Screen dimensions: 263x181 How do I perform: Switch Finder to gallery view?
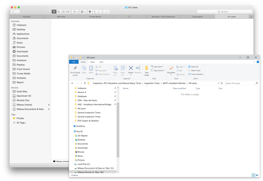68,12
